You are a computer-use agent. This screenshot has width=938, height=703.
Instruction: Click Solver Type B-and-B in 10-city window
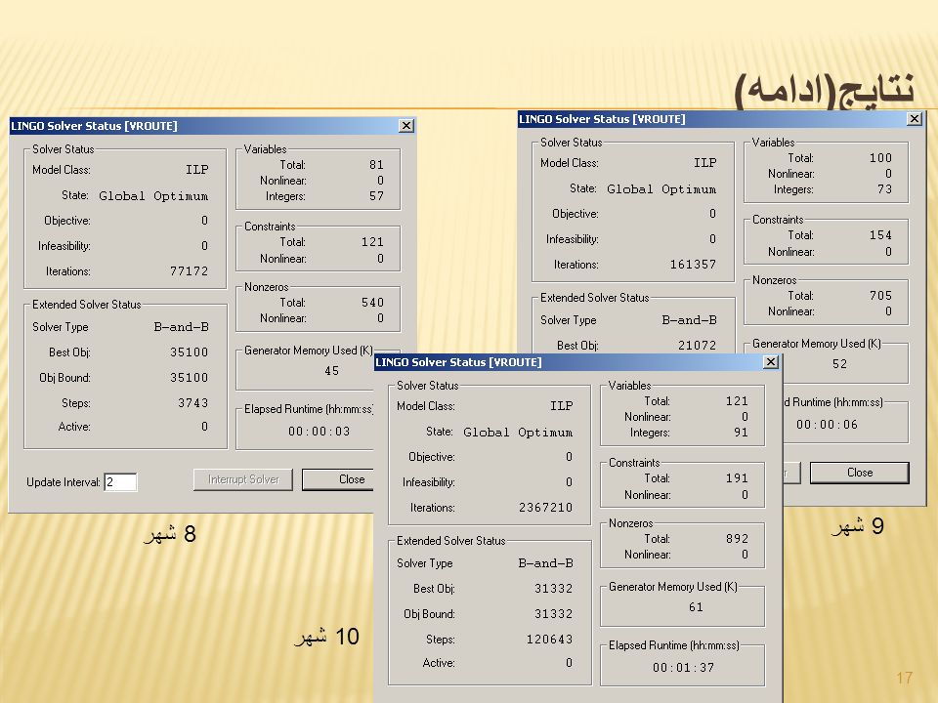pyautogui.click(x=545, y=563)
